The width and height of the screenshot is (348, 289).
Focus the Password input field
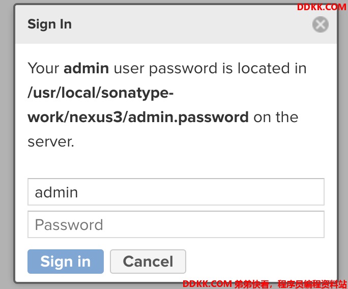point(176,224)
